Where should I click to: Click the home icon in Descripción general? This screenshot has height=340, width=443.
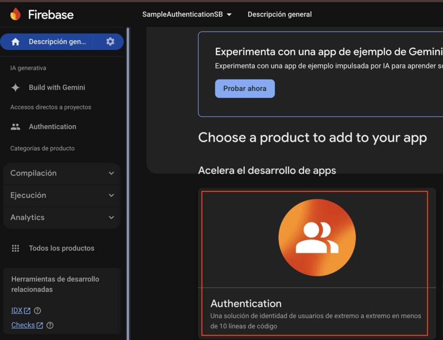tap(15, 42)
